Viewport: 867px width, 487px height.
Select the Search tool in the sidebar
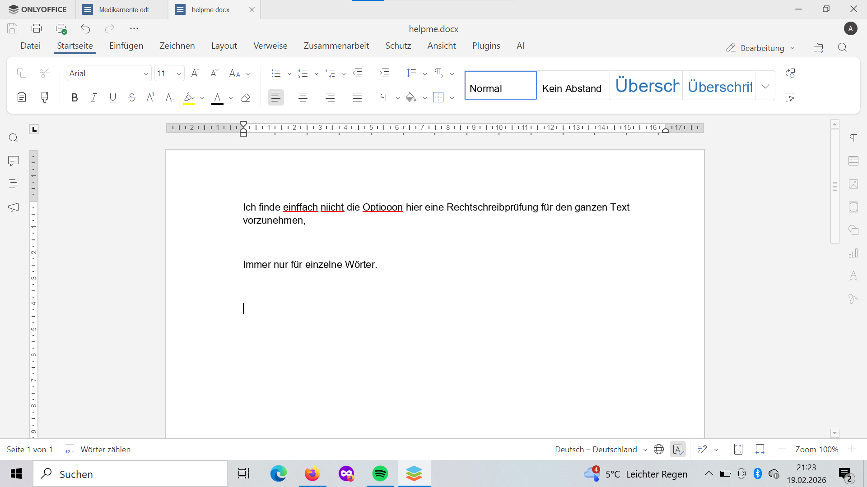tap(13, 138)
